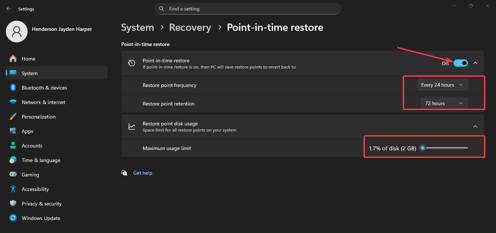
Task: Click the Maximum usage limit slider
Action: (x=445, y=148)
